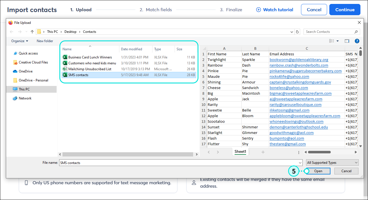Select Mailchimp Unsubscribed List file name
368x200 pixels.
90,69
